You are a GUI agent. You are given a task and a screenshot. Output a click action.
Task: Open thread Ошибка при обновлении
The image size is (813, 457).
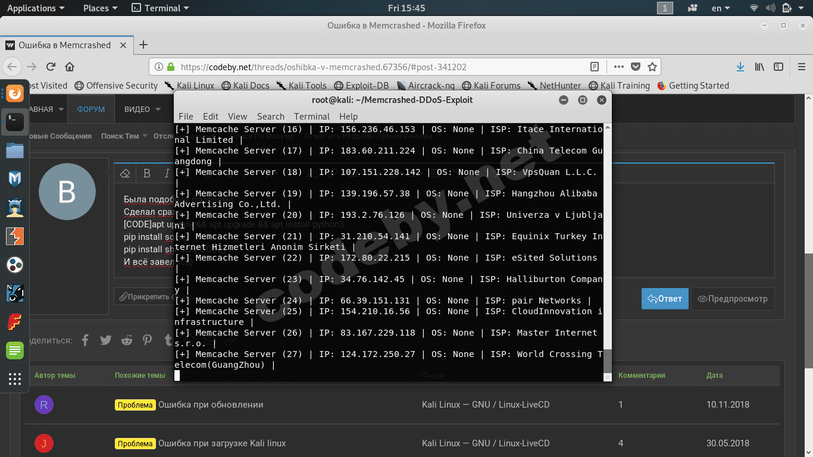pos(210,405)
